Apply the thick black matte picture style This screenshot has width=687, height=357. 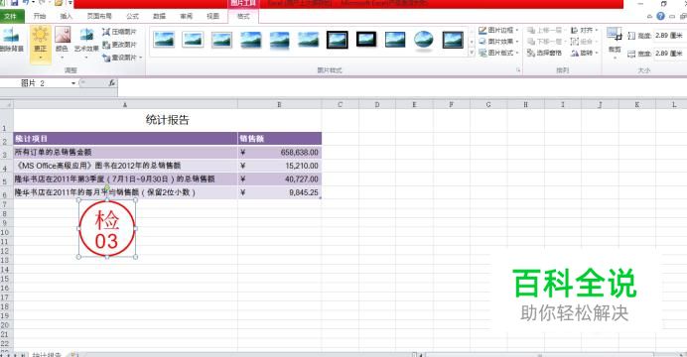pos(366,40)
